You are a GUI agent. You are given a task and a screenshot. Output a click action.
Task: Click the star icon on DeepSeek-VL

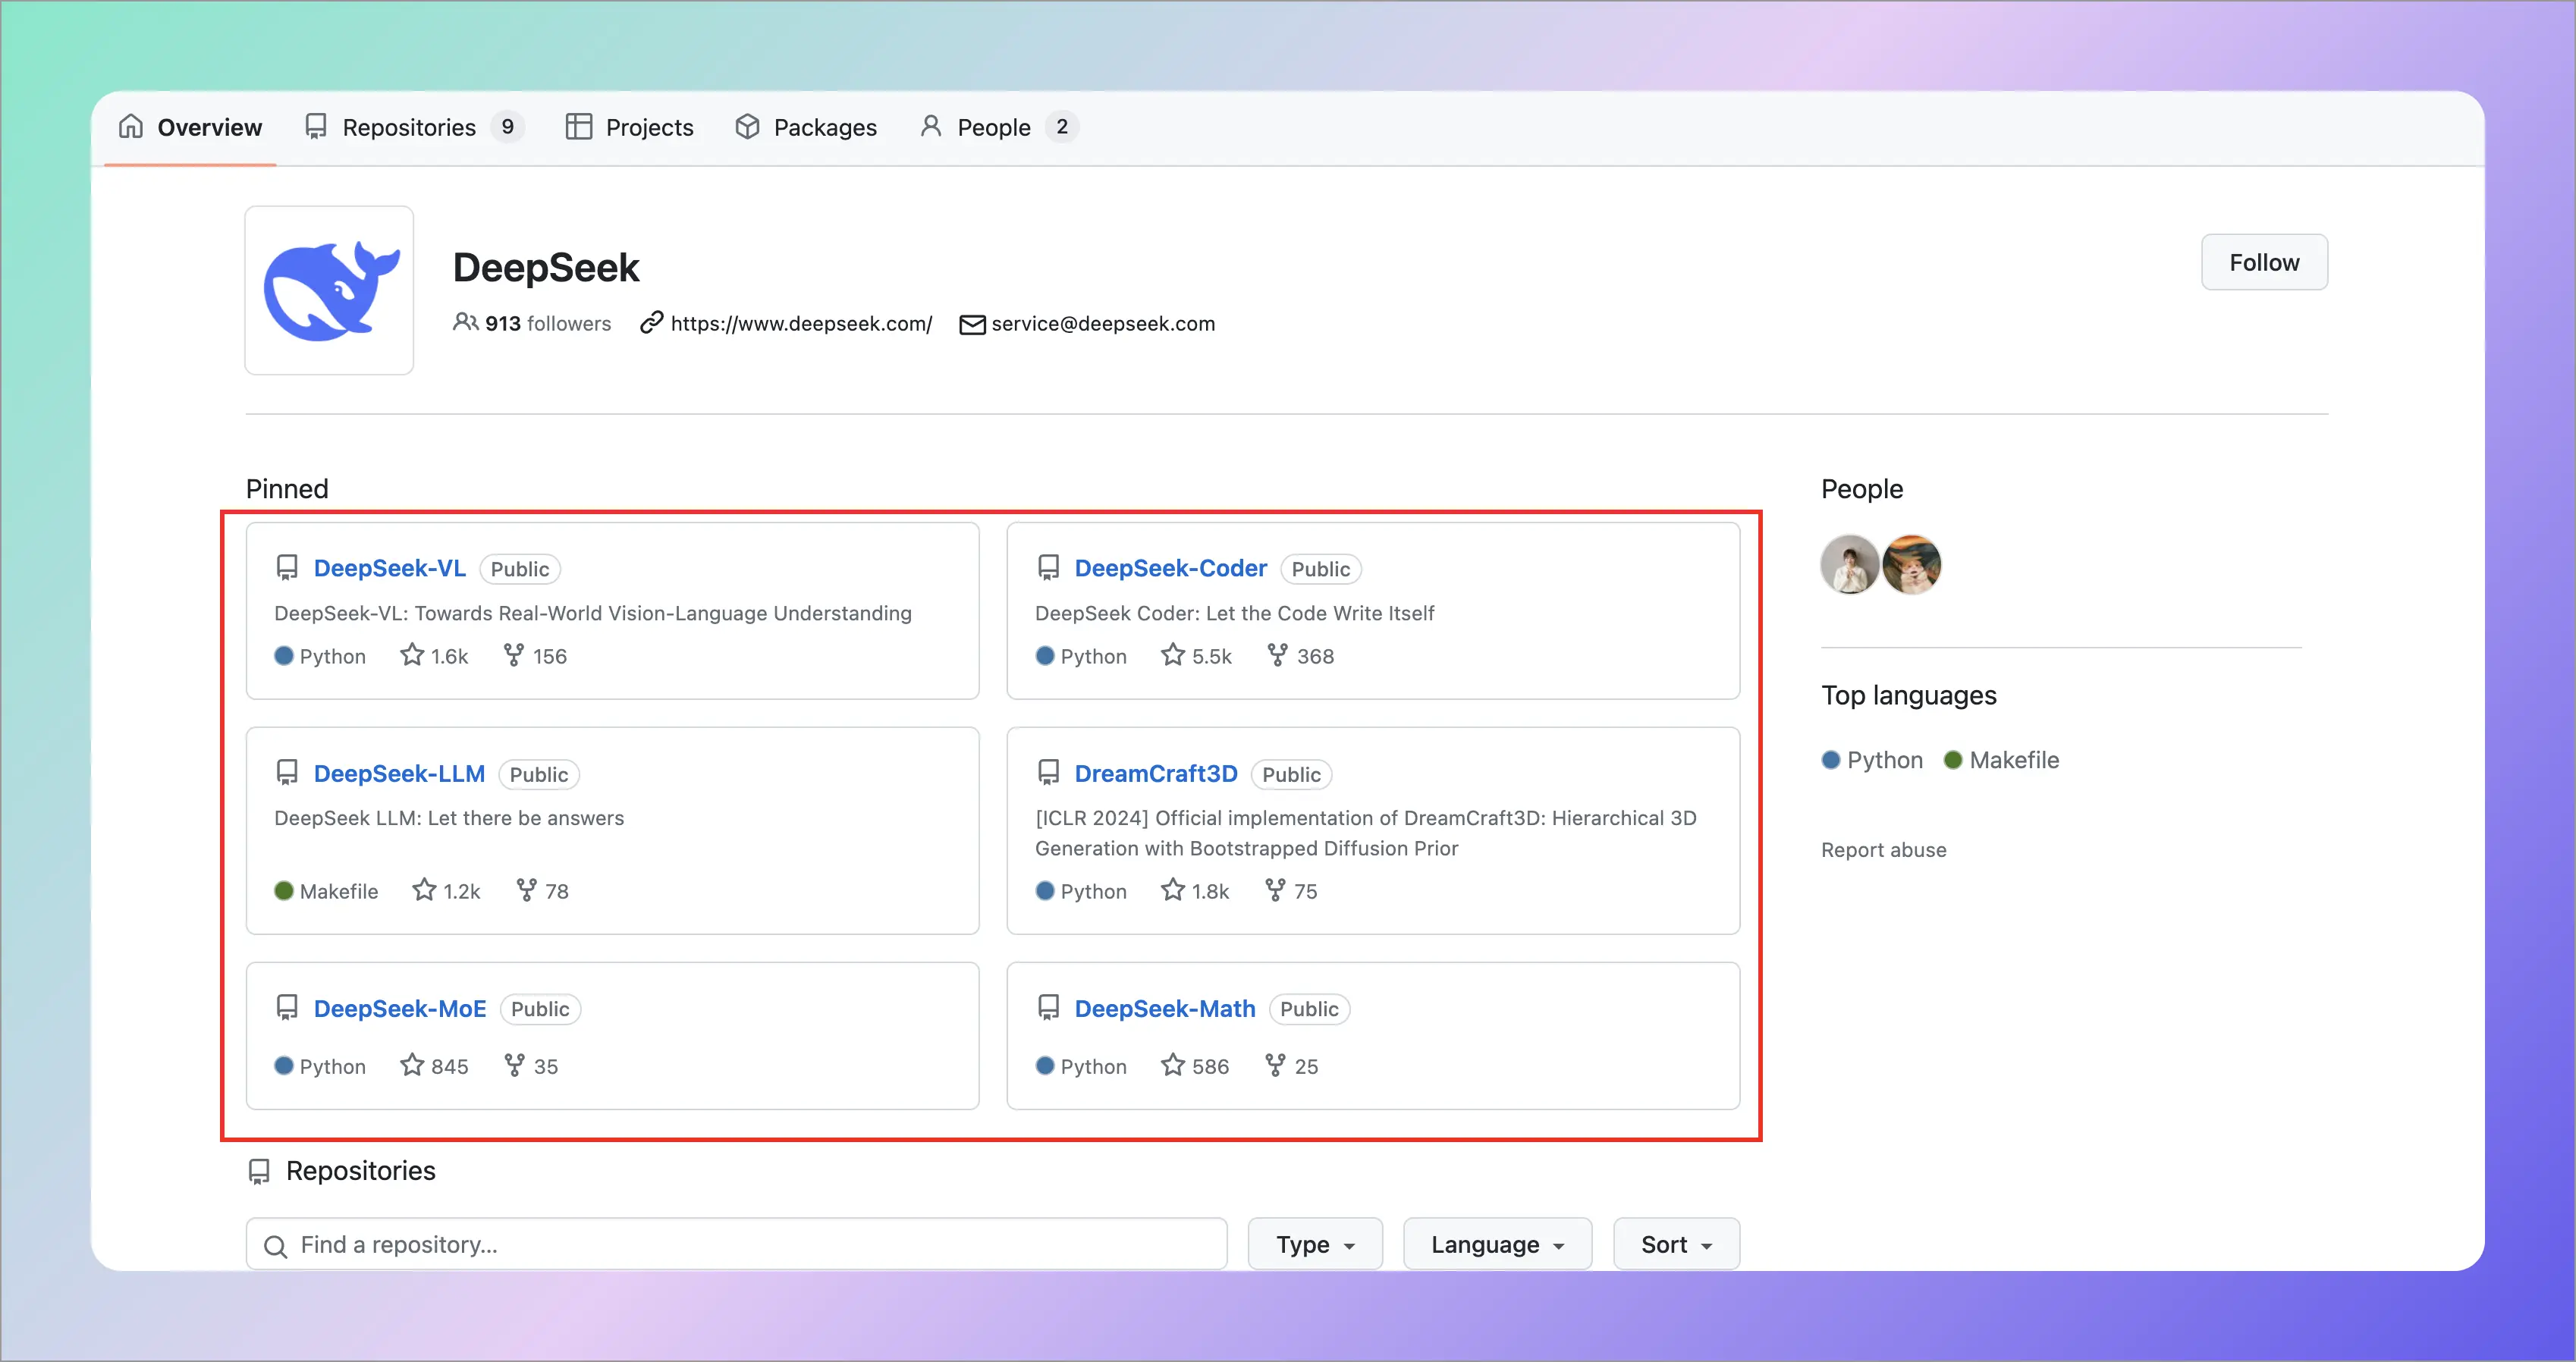412,655
